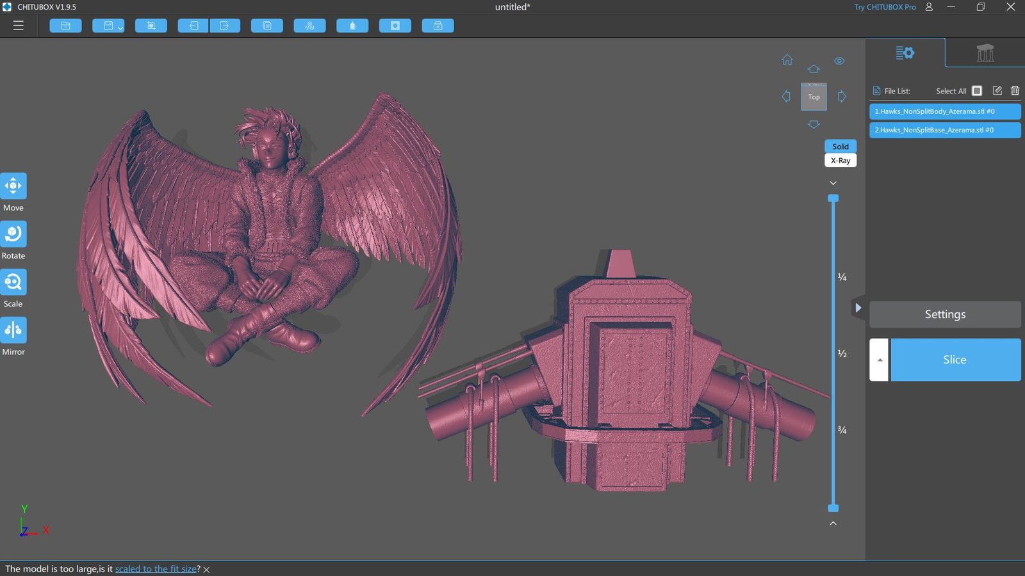Rotate view with the right arrow
The image size is (1025, 576).
842,97
